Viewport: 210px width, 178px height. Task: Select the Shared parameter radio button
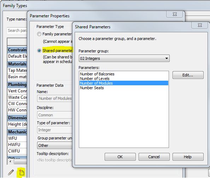tap(39, 51)
